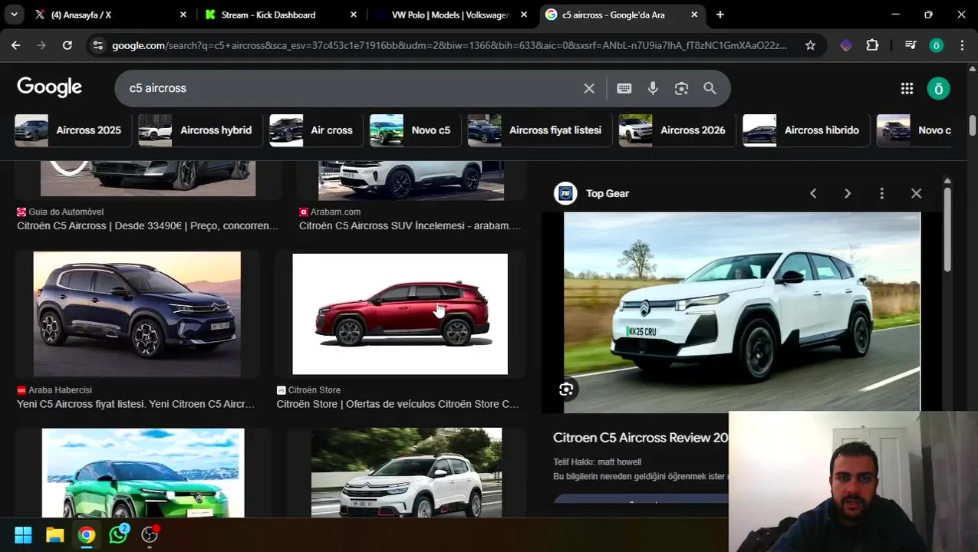Viewport: 978px width, 552px height.
Task: Search by image with Google Lens icon
Action: (681, 88)
